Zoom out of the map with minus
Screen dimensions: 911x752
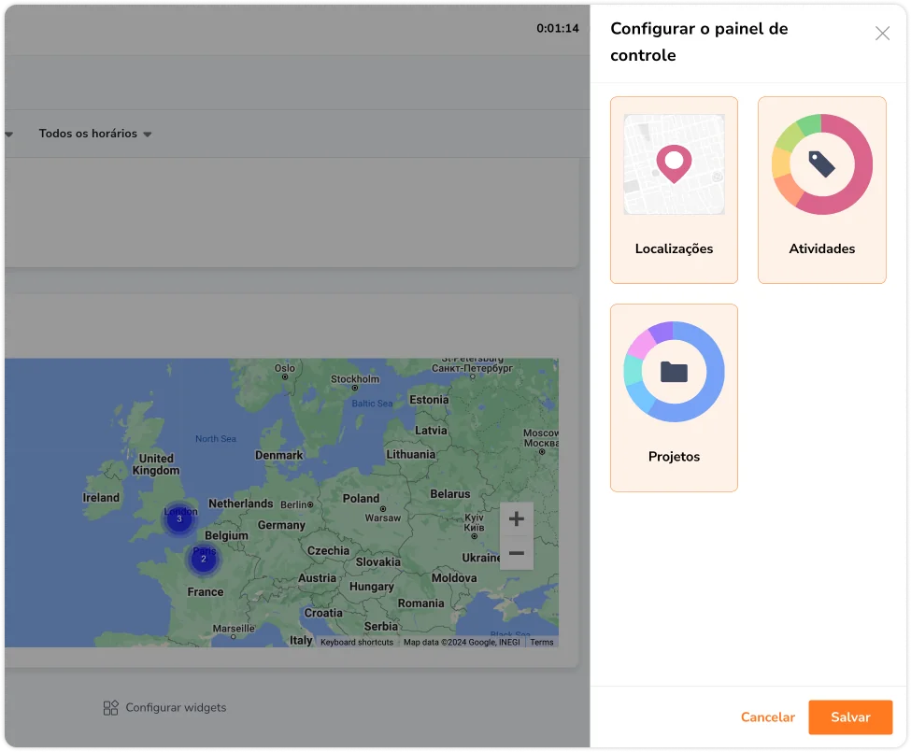point(517,553)
